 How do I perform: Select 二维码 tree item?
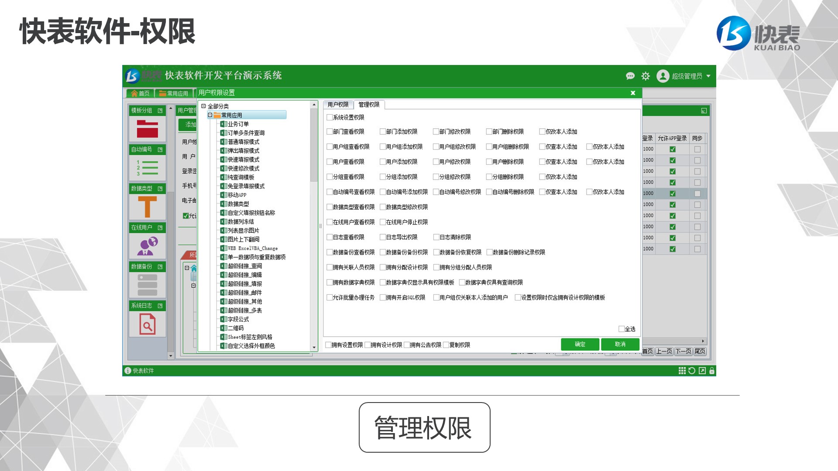pos(236,328)
